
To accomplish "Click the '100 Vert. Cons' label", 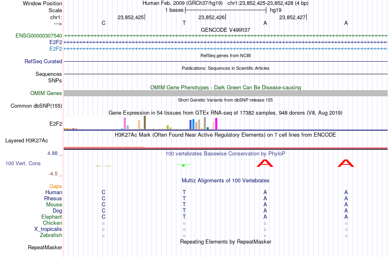I will [x=23, y=163].
